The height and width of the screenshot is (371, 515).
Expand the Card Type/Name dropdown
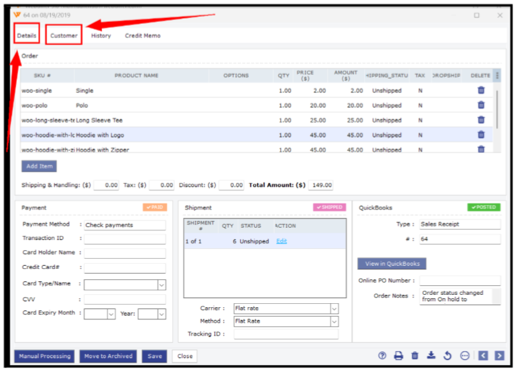[161, 285]
